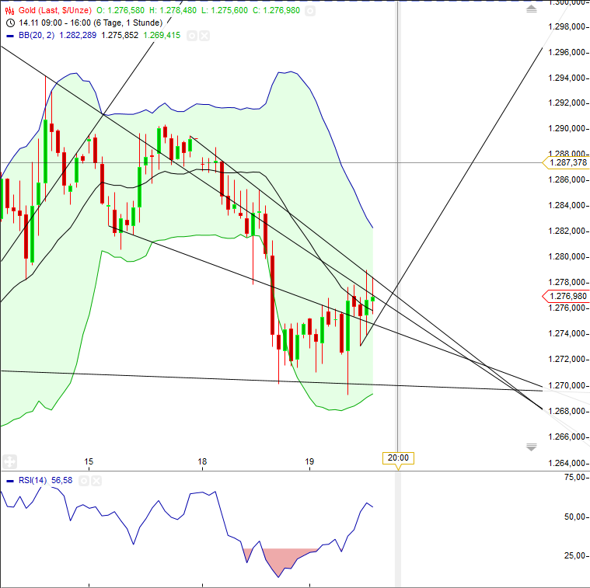Click the 1.287,378 crosshair price tag
Image resolution: width=590 pixels, height=588 pixels.
click(568, 163)
